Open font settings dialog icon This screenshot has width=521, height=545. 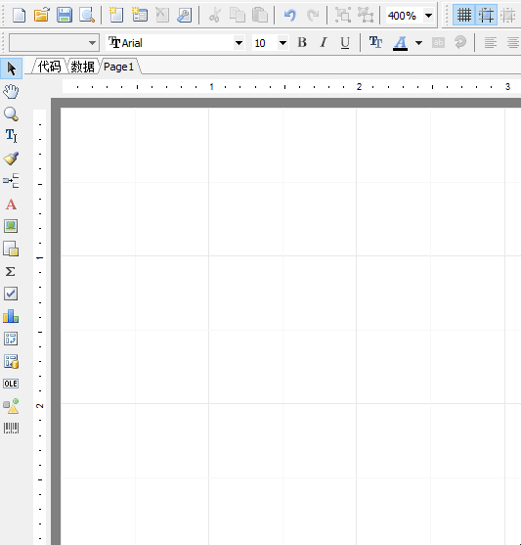(x=375, y=43)
